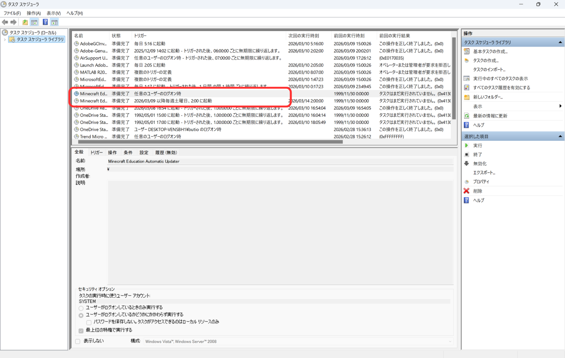Screen dimensions: 565x358
Task: Click the green 実行 (Run) play icon
Action: click(467, 146)
